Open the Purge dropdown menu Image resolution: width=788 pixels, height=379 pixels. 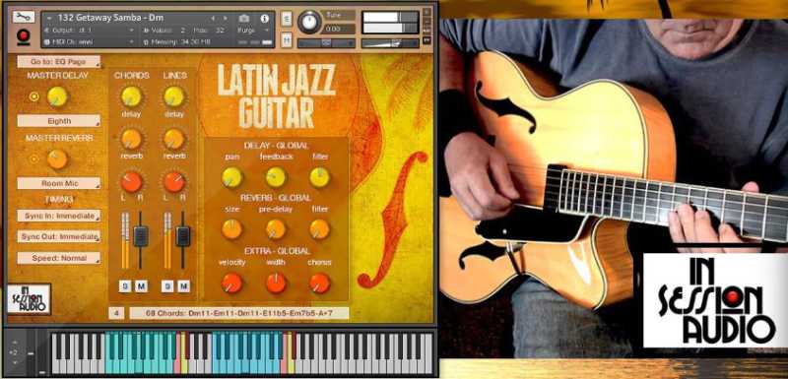tap(254, 31)
